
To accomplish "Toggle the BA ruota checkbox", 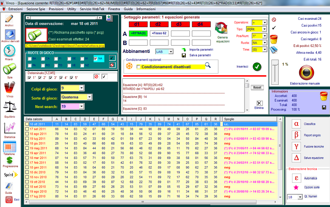I will [29, 59].
